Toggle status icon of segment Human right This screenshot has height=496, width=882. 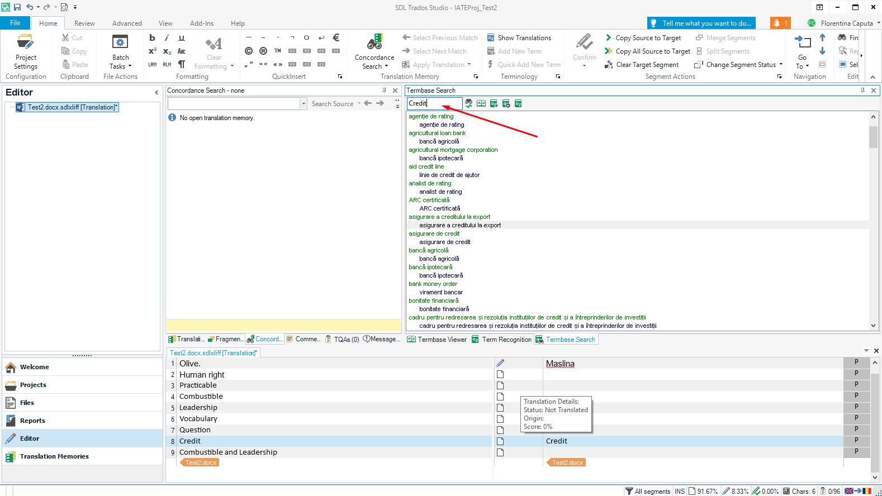pyautogui.click(x=500, y=374)
